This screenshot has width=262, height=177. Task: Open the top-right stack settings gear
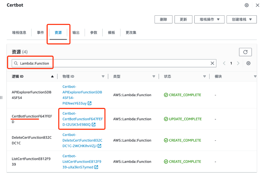247,5
